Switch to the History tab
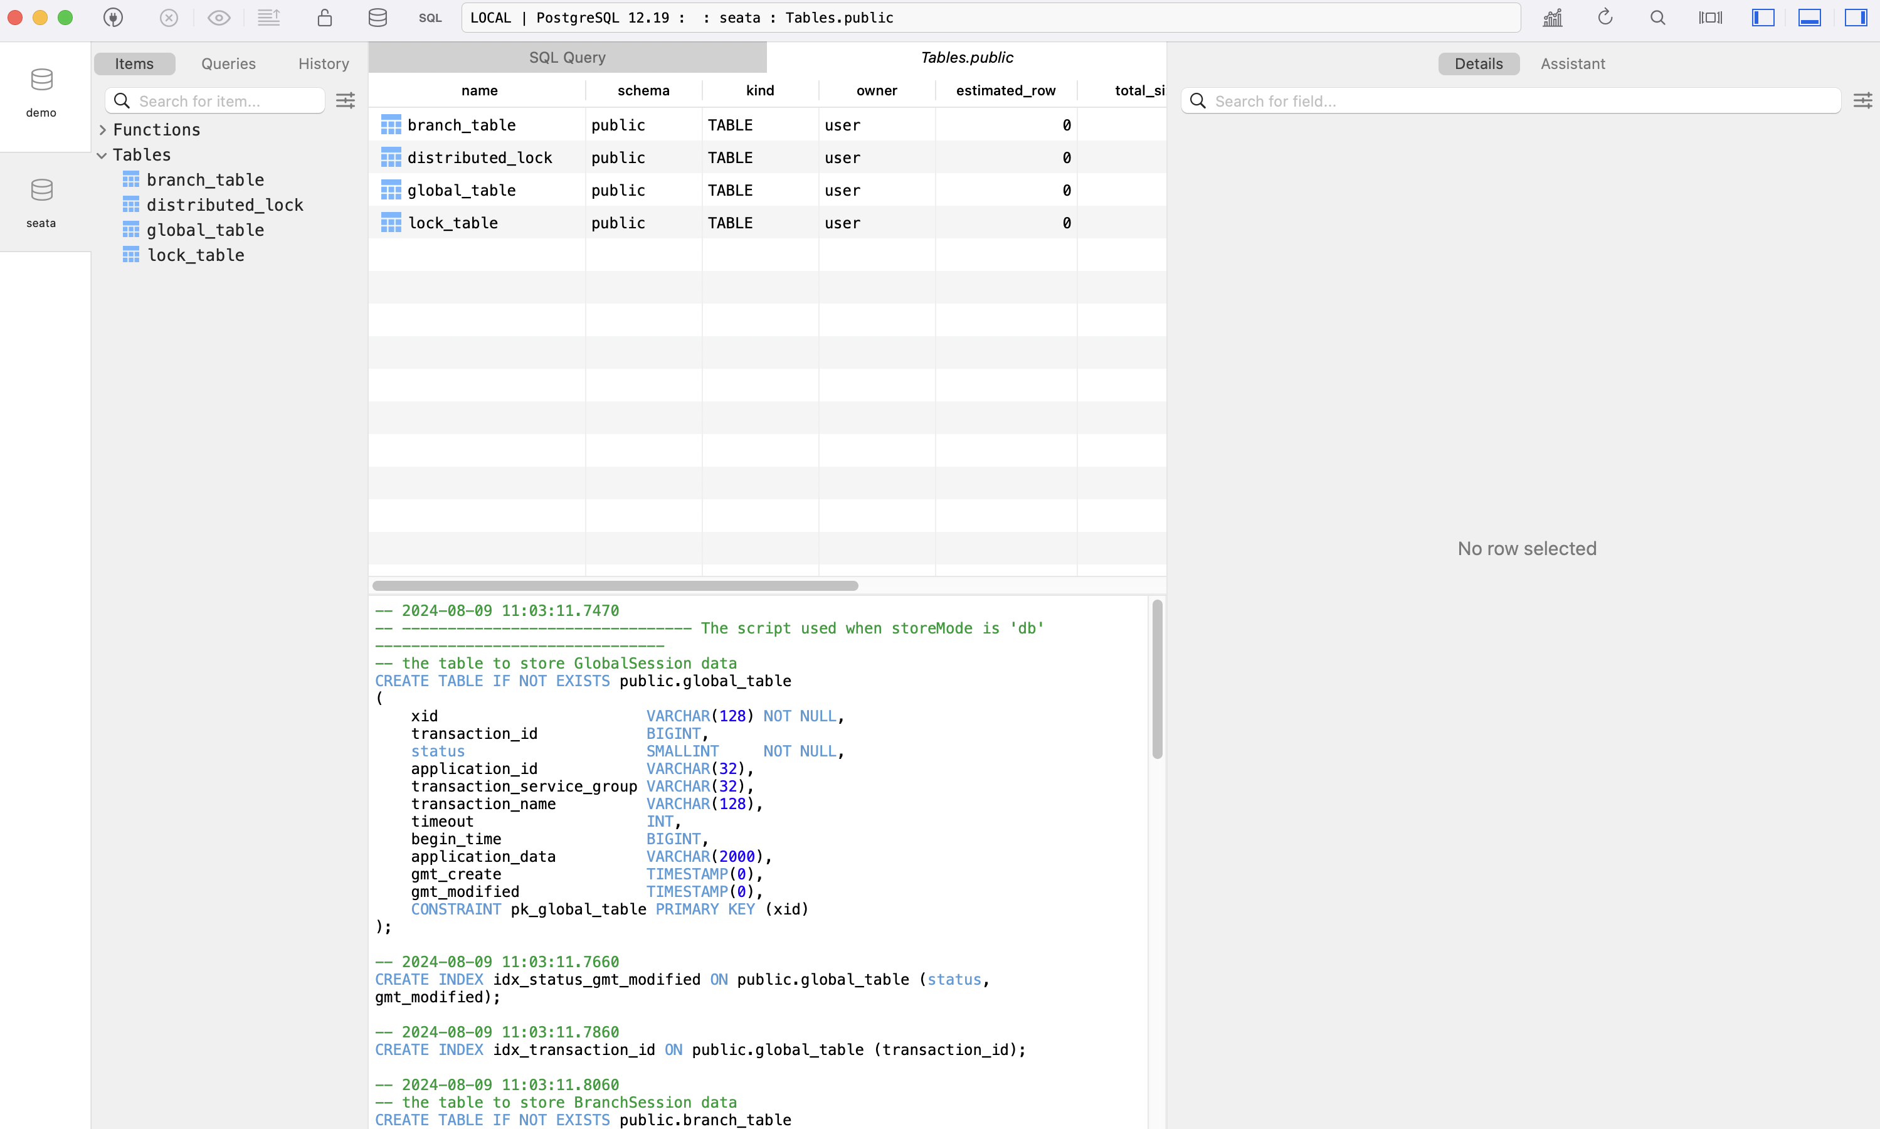 tap(323, 64)
